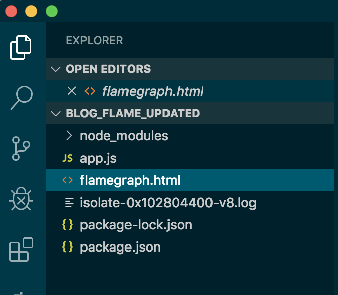This screenshot has width=338, height=295.
Task: Click the log file icon beside isolate-0x102804400-v8.log
Action: tap(69, 203)
